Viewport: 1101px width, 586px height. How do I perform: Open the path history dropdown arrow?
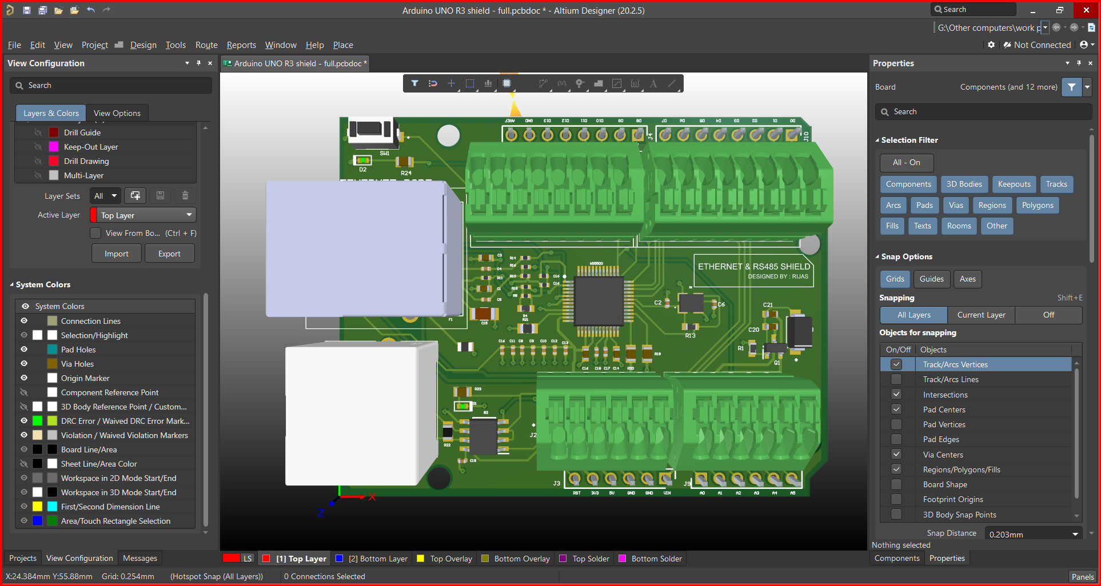tap(1045, 27)
